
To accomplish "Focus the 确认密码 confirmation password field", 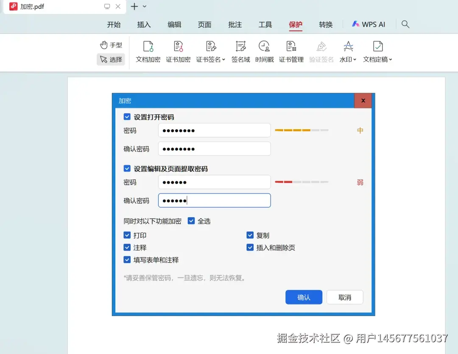I will click(x=214, y=149).
